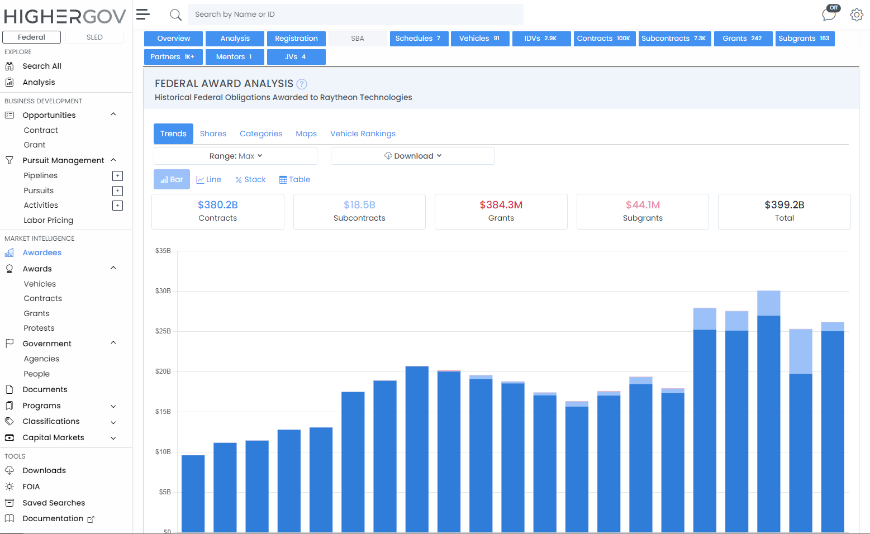This screenshot has width=870, height=534.
Task: Expand the Programs section chevron
Action: pyautogui.click(x=113, y=406)
